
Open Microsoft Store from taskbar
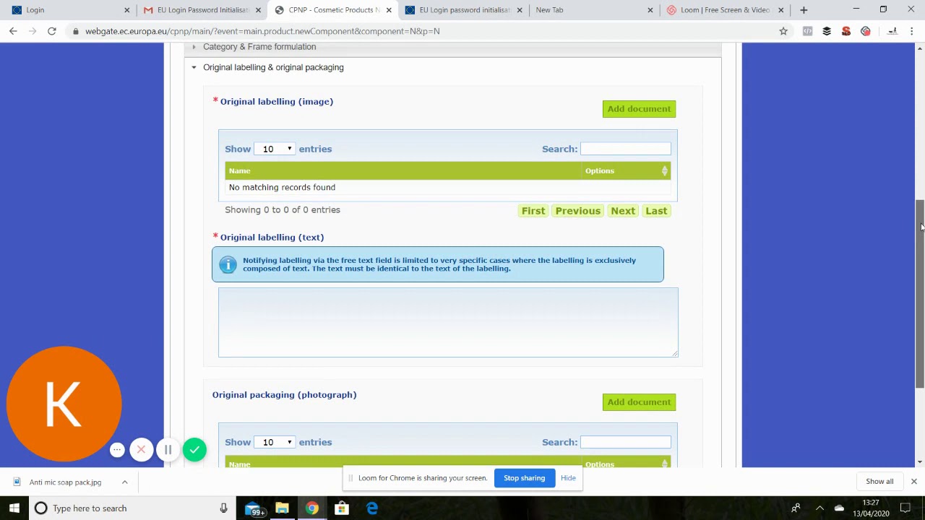coord(342,508)
